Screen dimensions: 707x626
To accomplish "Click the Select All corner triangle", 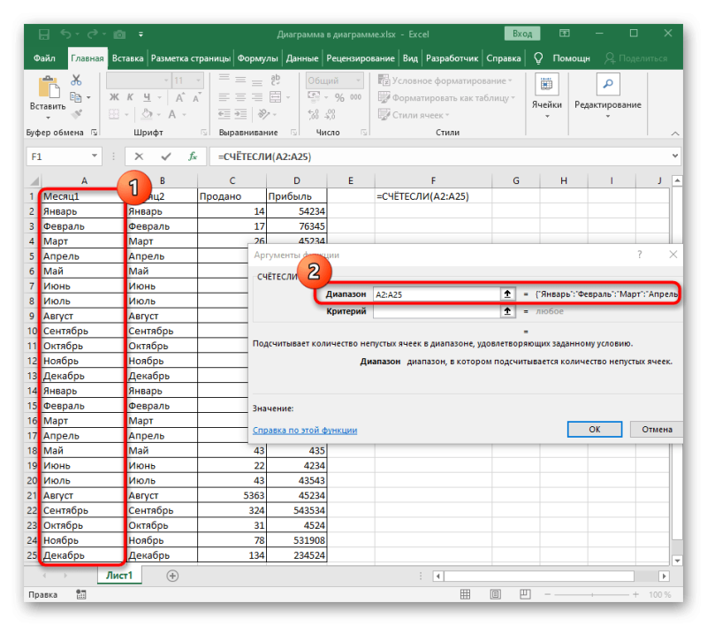I will click(x=34, y=181).
